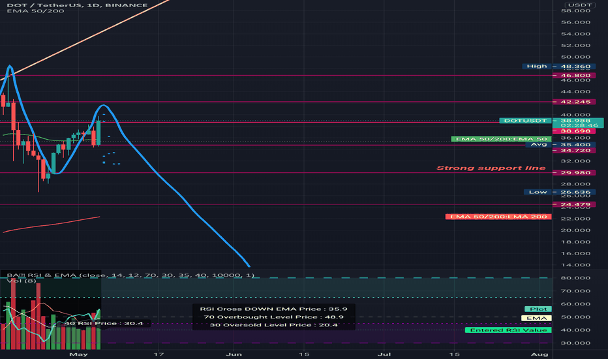Select the Entered RSI Value label
This screenshot has width=608, height=359.
coord(508,330)
